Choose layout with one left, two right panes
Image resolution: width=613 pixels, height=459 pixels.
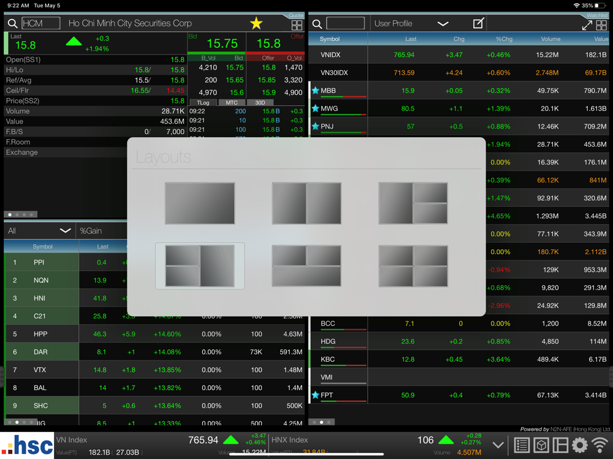(413, 203)
